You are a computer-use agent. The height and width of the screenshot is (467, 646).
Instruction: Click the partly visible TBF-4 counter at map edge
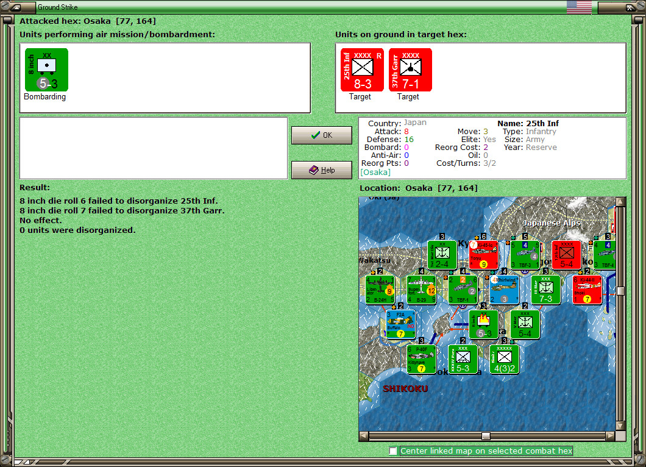pos(605,255)
